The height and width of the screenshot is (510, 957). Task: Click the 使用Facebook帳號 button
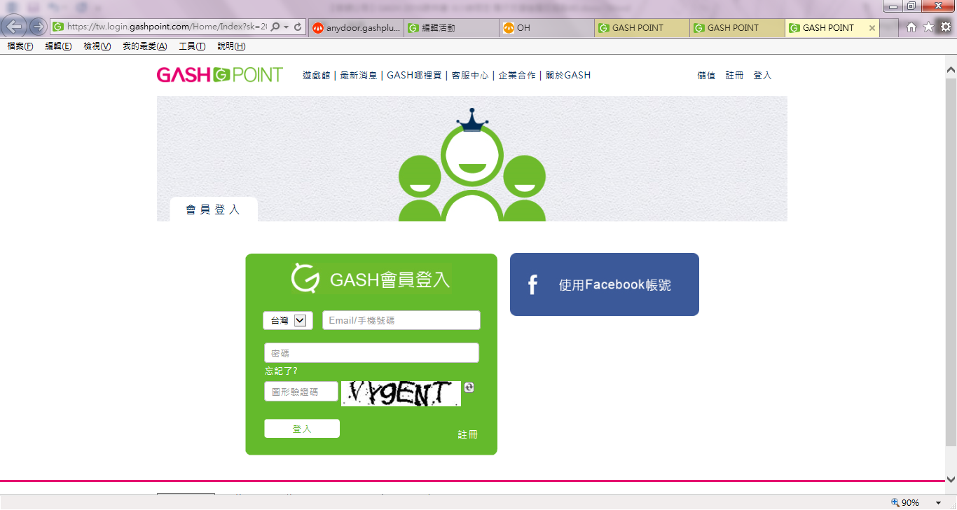coord(605,284)
